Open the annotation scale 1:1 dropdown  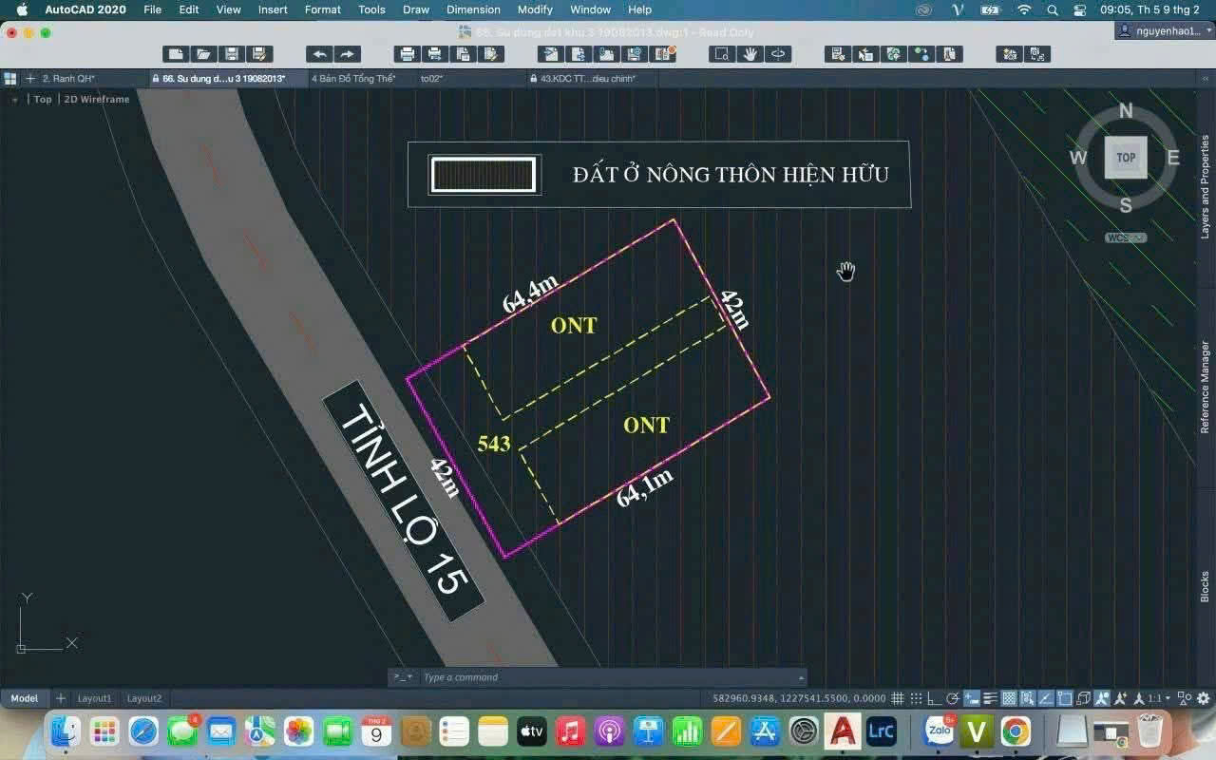point(1158,698)
